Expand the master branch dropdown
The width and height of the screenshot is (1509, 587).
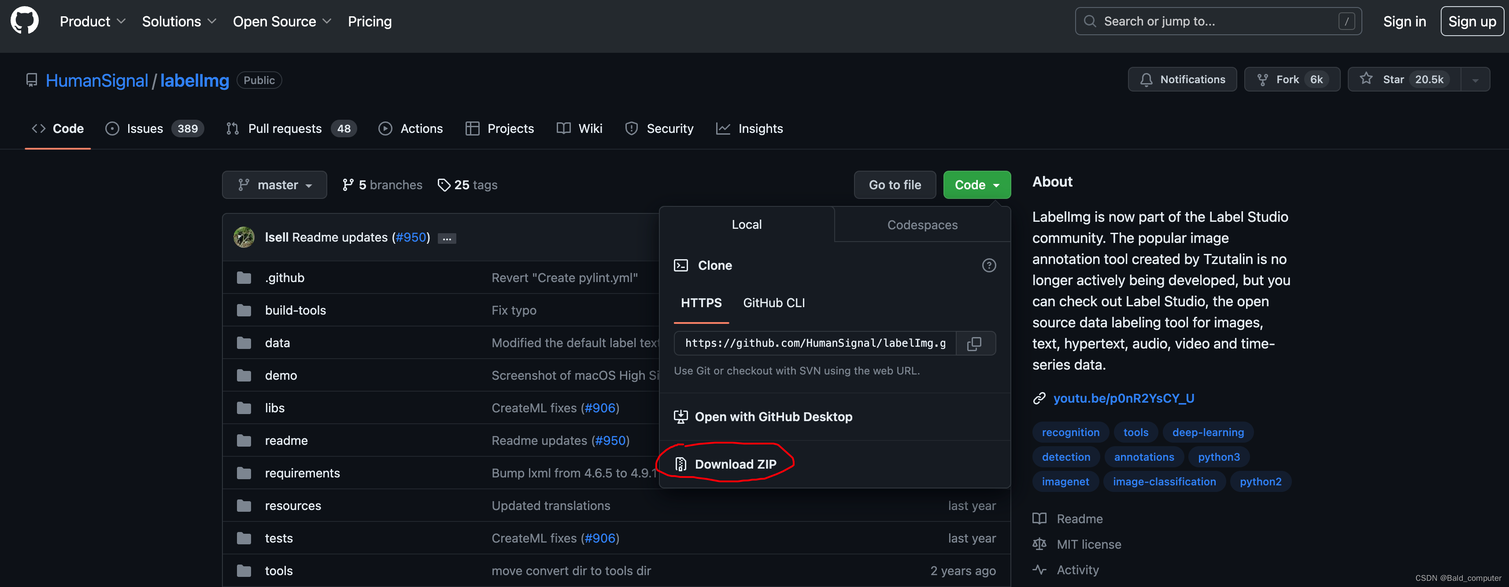(x=274, y=185)
